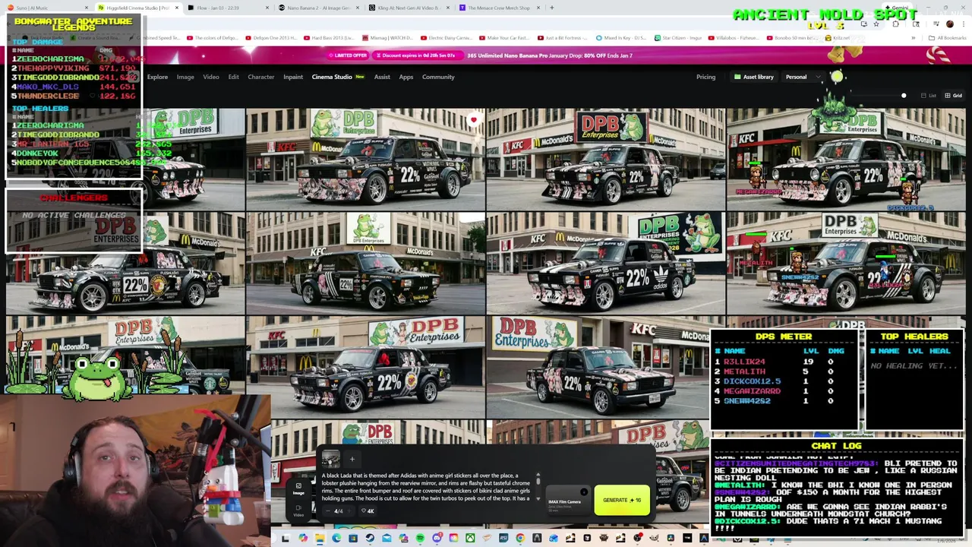Open the Mixed In Key bookmark
The image size is (972, 547).
coord(621,38)
